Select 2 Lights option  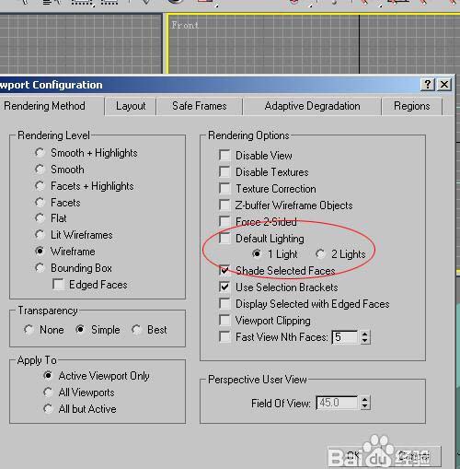coord(320,253)
